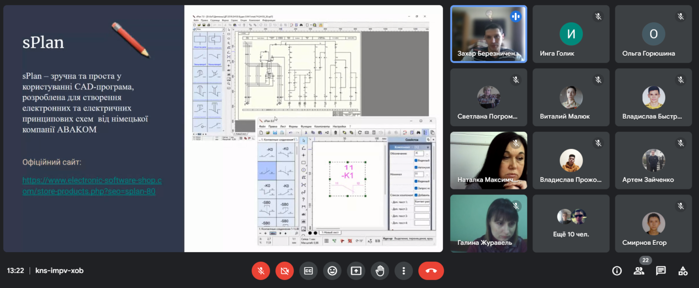
Task: Select the '1: Новый лист' sheet tab
Action: (330, 233)
